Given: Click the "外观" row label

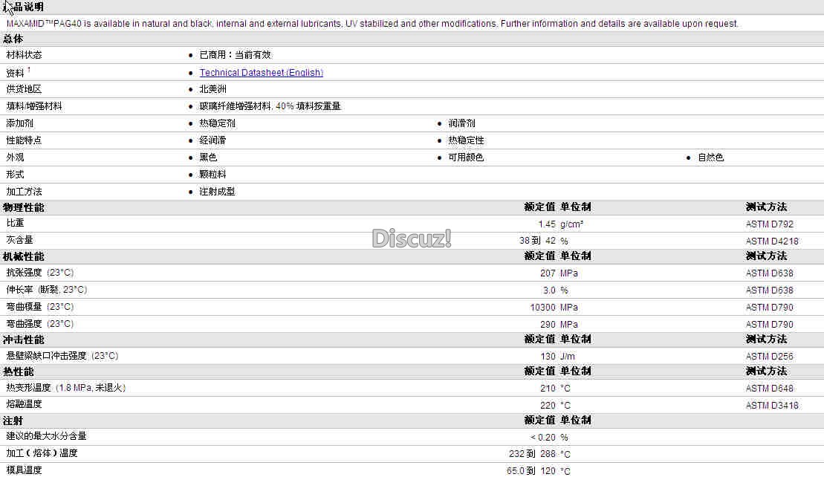Looking at the screenshot, I should pos(16,158).
